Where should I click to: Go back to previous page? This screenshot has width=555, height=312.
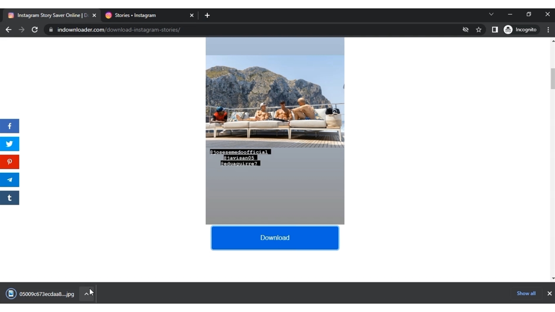(x=9, y=30)
